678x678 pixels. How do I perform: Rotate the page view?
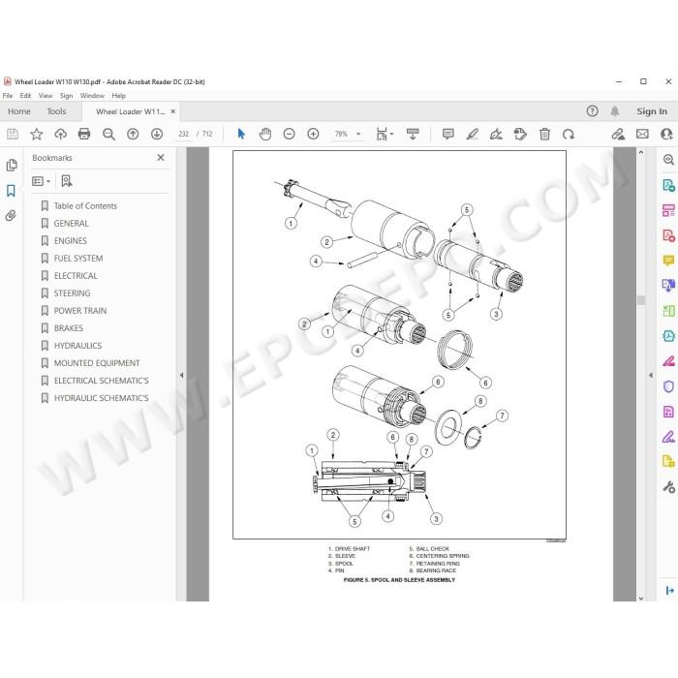click(569, 134)
